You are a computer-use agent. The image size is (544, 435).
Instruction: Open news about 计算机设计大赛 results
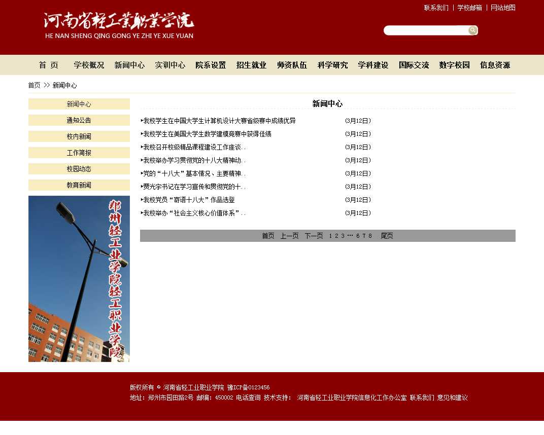point(219,121)
